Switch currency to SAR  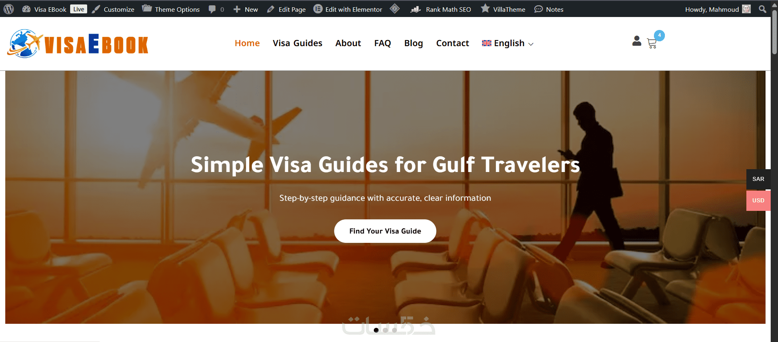point(758,179)
